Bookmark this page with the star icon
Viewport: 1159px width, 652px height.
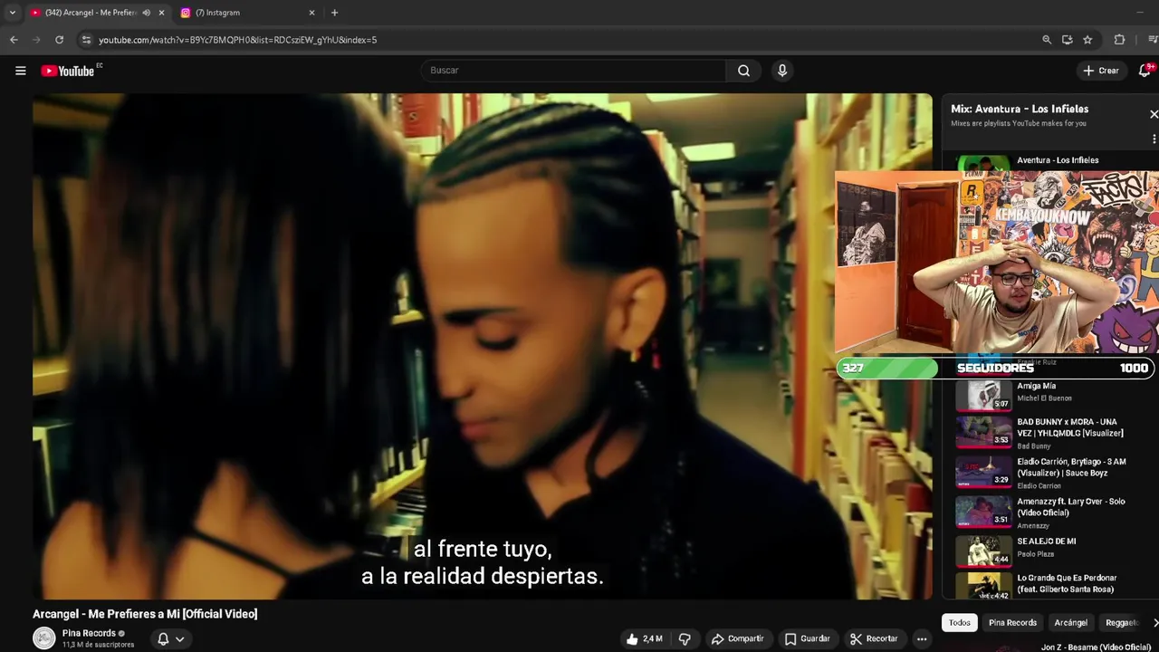tap(1087, 40)
